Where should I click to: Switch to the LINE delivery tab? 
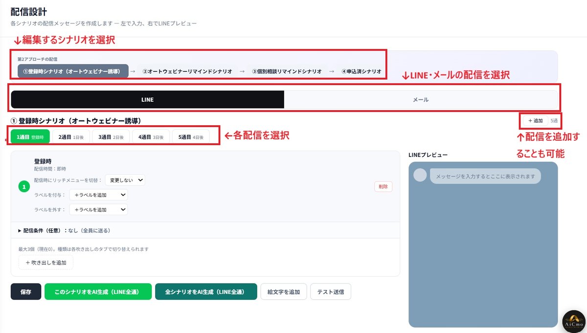147,99
